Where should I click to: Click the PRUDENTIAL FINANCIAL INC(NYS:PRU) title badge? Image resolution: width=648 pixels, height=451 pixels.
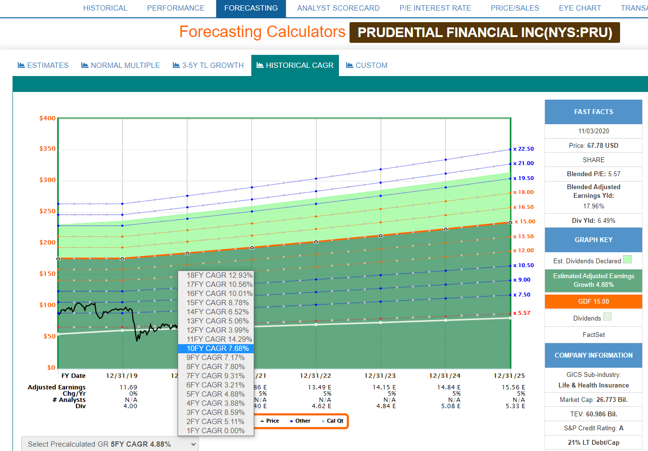point(485,33)
